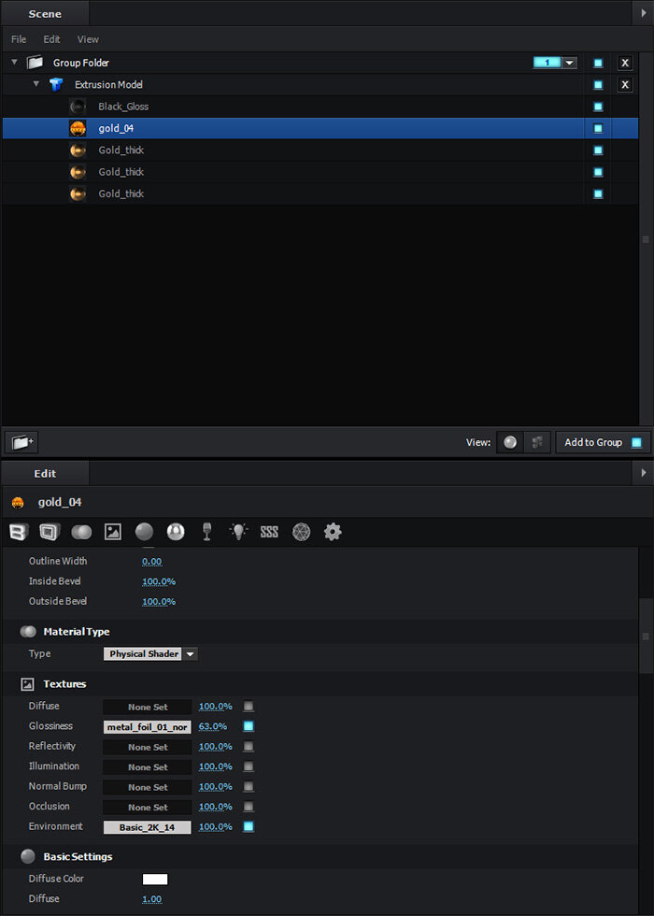
Task: Open the white Diffuse Color swatch
Action: click(x=155, y=879)
